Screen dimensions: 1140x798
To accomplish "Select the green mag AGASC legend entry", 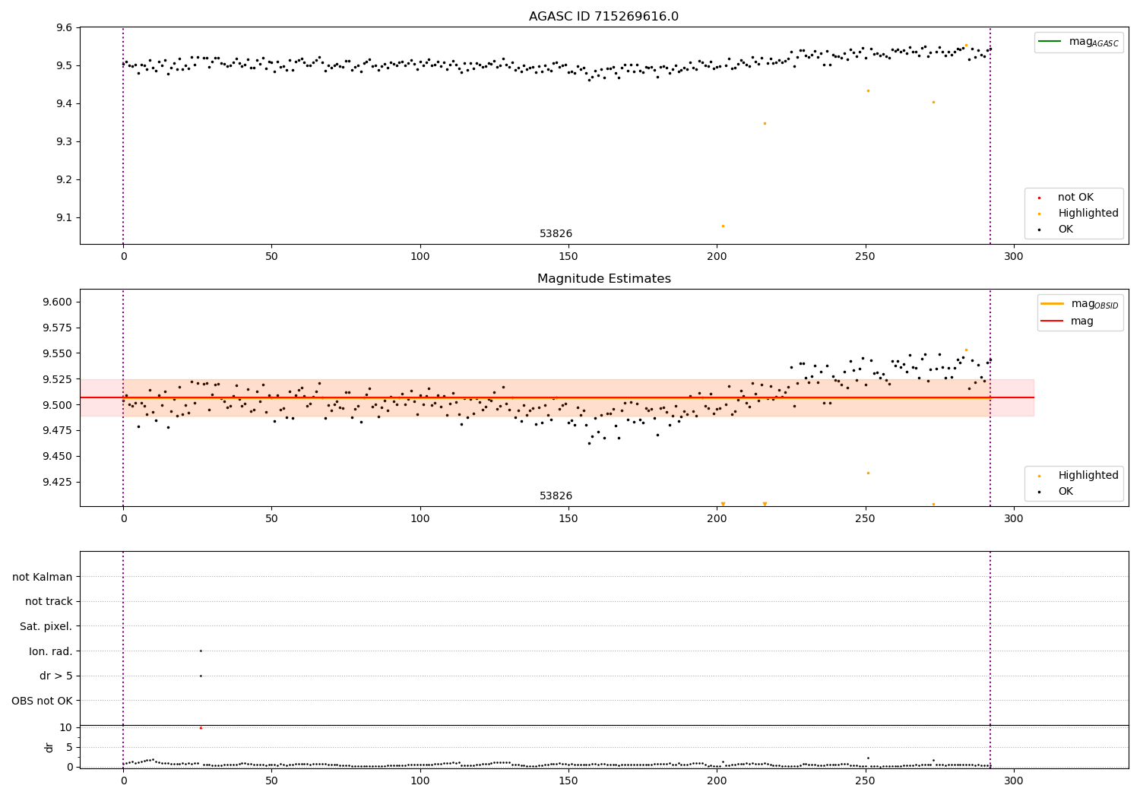I will coord(1079,42).
